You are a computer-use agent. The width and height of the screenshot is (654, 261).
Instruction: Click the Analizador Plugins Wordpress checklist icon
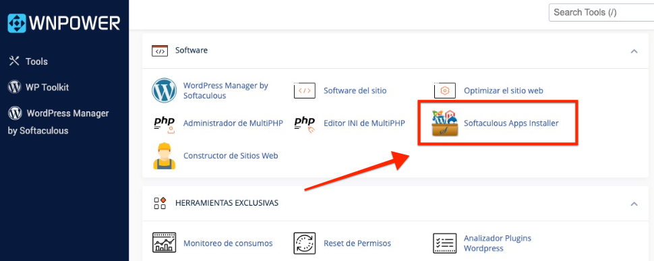pos(444,243)
